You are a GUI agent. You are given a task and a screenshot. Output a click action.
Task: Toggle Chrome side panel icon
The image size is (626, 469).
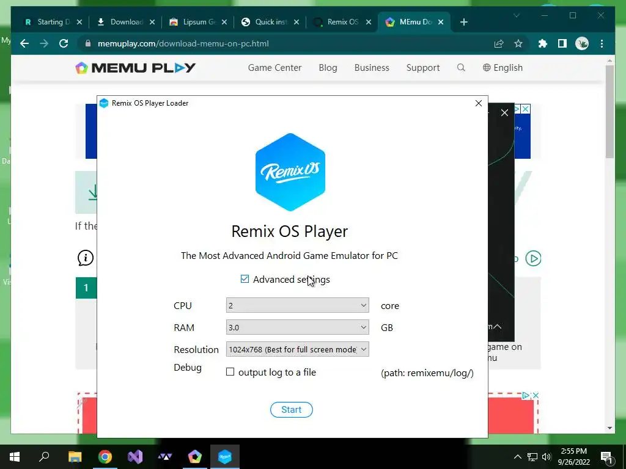(562, 43)
